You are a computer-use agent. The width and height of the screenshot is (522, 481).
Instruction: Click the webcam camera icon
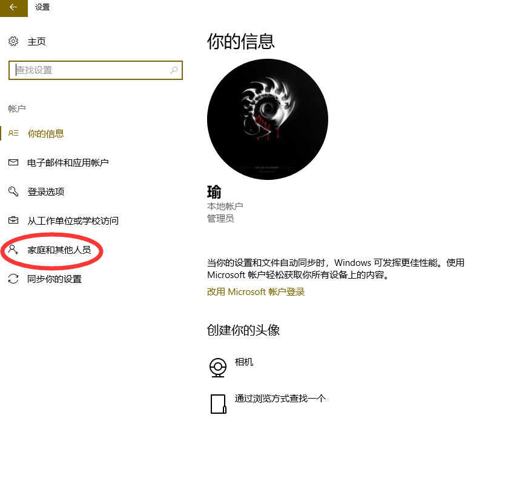218,367
